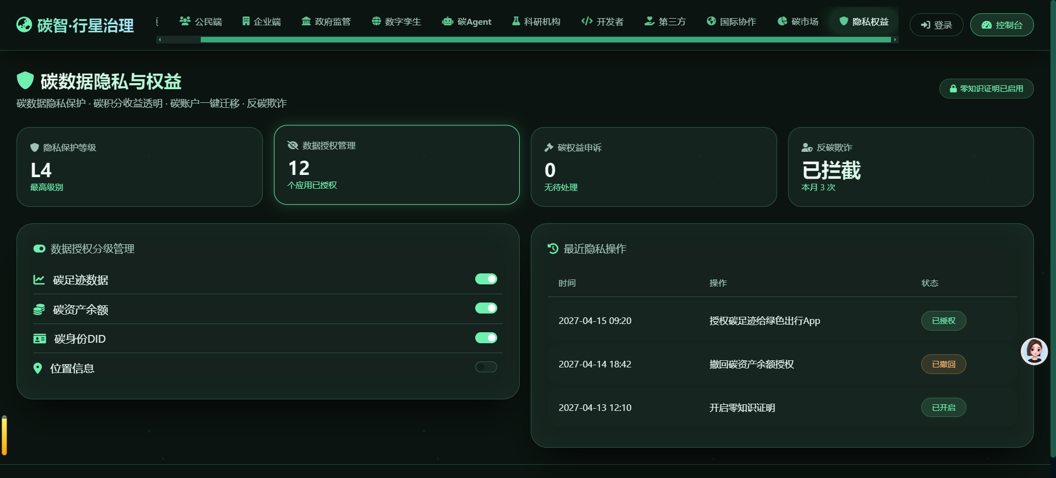1056x478 pixels.
Task: Click the nav scrollbar right arrow
Action: coord(895,40)
